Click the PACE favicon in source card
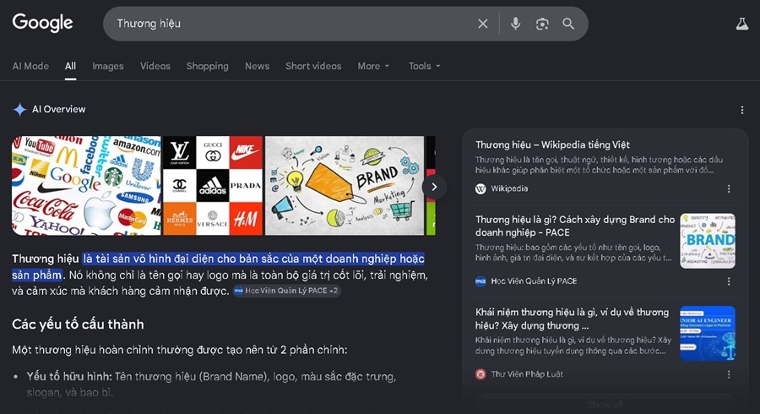The width and height of the screenshot is (760, 414). 480,281
